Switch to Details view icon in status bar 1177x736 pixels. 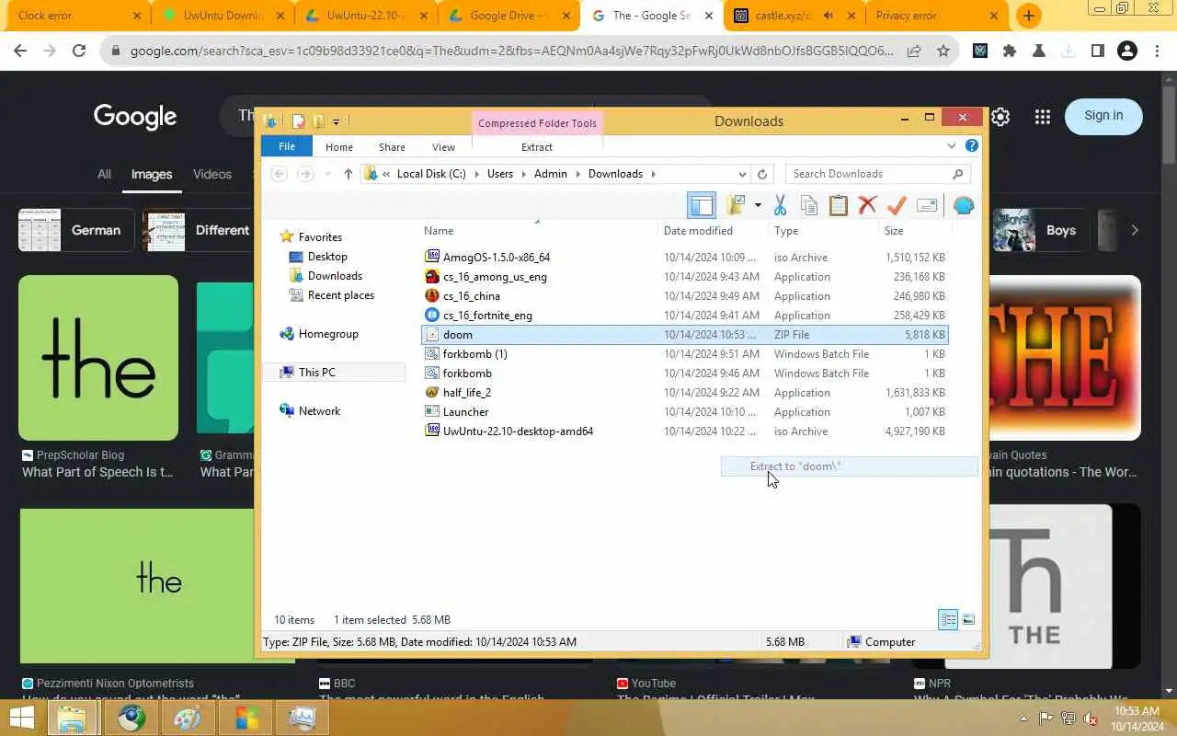coord(948,620)
